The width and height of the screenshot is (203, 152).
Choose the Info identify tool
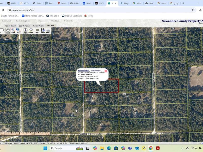(25, 31)
